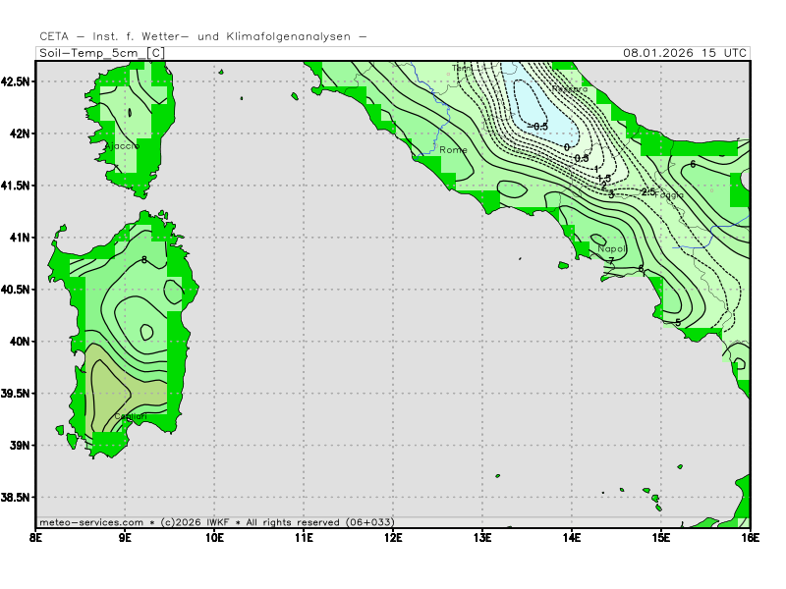Screen dimensions: 786x589
Task: Click the Soil-Temp_5cm_[C] title text
Action: point(101,53)
